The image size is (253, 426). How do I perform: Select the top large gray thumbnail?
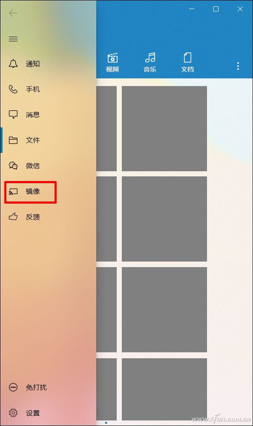click(x=164, y=129)
